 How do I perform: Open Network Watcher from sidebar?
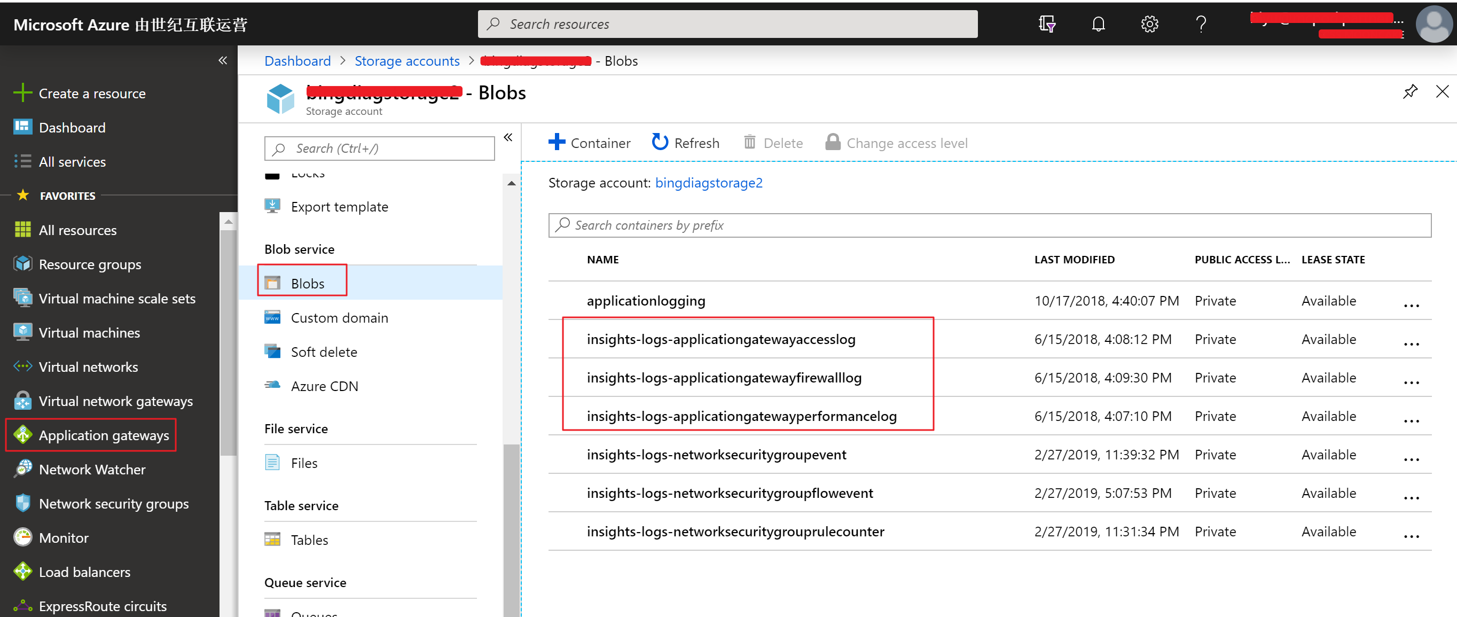pyautogui.click(x=92, y=470)
